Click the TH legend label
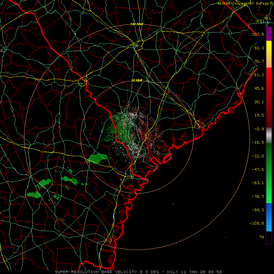274x274 pixels. [x=262, y=237]
